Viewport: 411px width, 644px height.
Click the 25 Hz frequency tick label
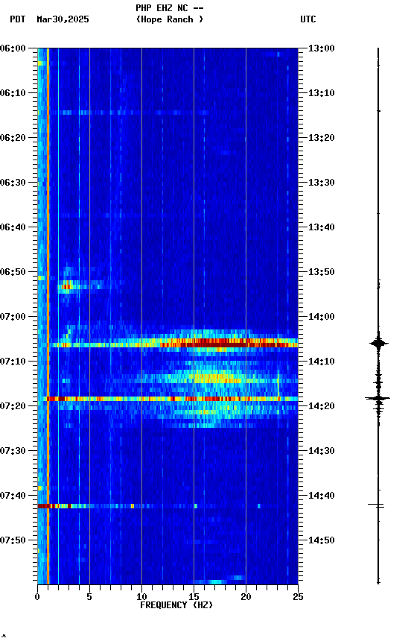[298, 597]
